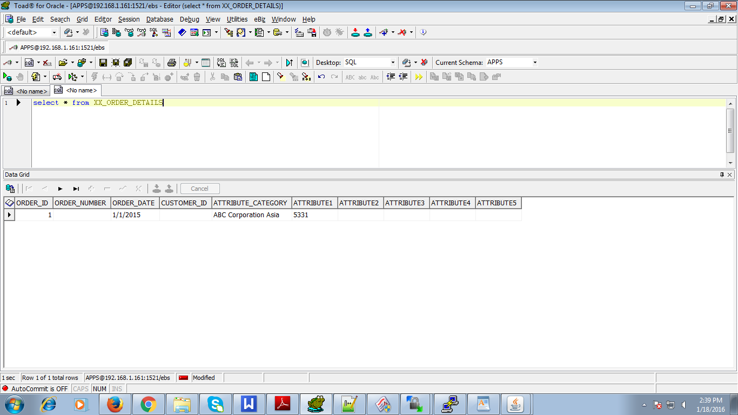Click the execute to cursor blue arrow icon
The height and width of the screenshot is (415, 738).
[290, 63]
